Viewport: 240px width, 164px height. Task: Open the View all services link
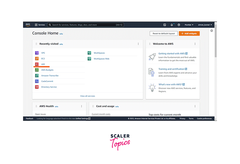point(88,96)
